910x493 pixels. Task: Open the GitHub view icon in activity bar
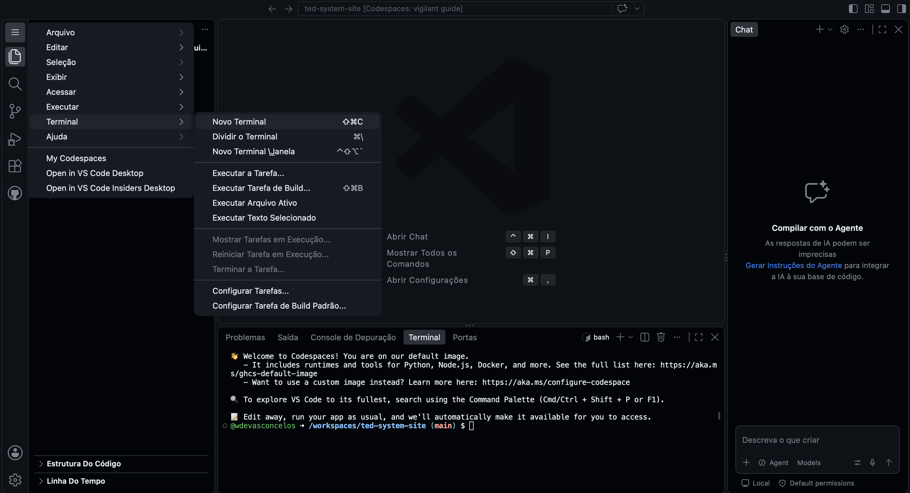(x=15, y=193)
